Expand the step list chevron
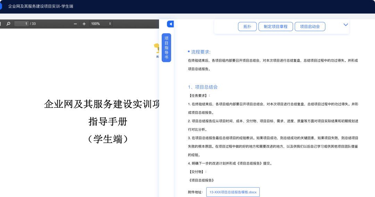 click(x=345, y=25)
